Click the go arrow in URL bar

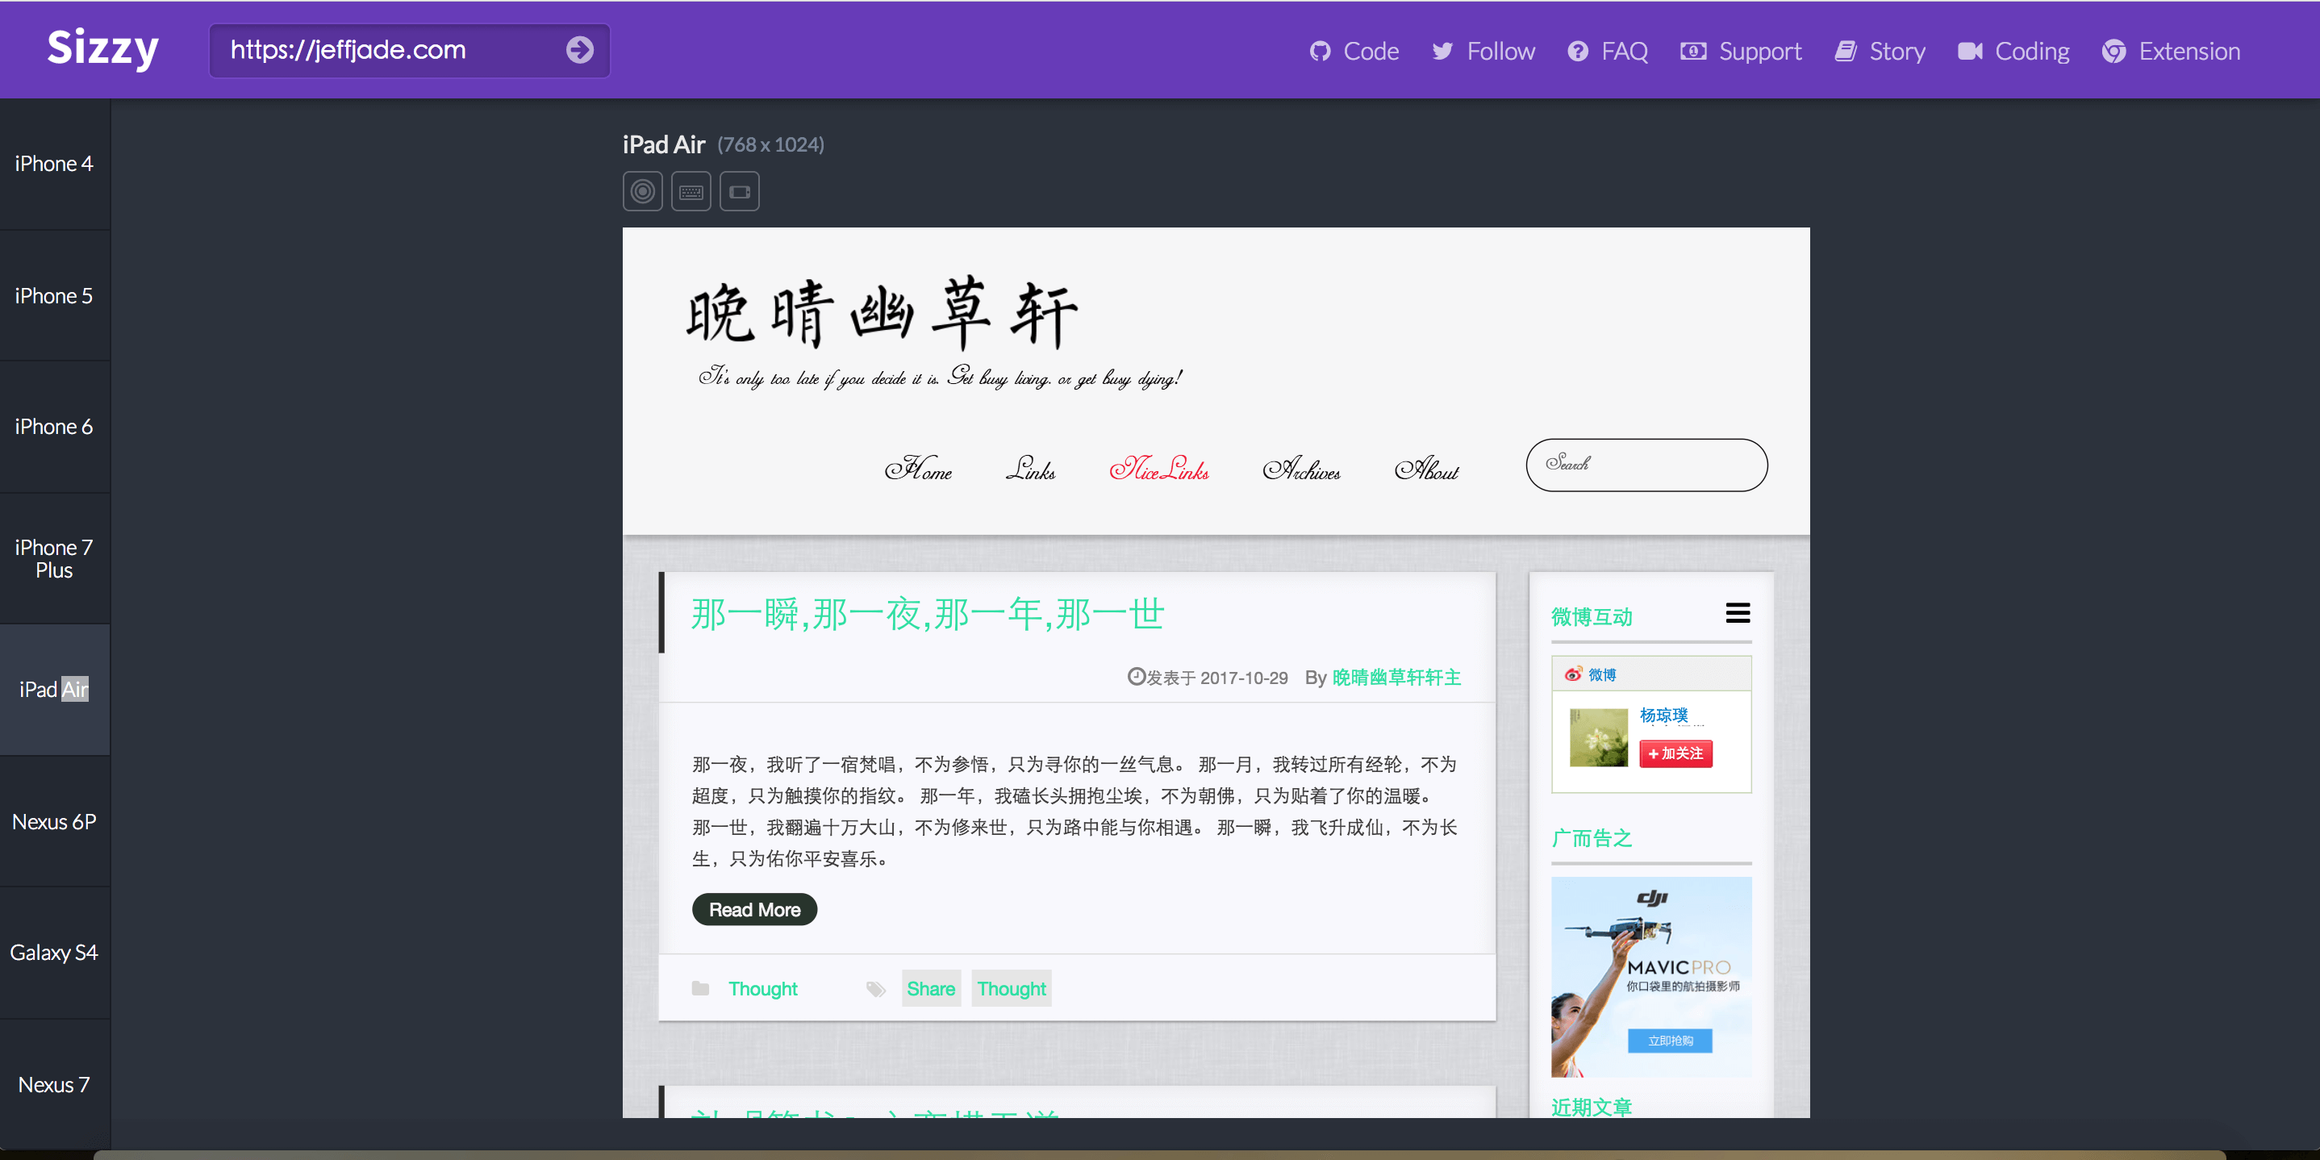[x=580, y=49]
